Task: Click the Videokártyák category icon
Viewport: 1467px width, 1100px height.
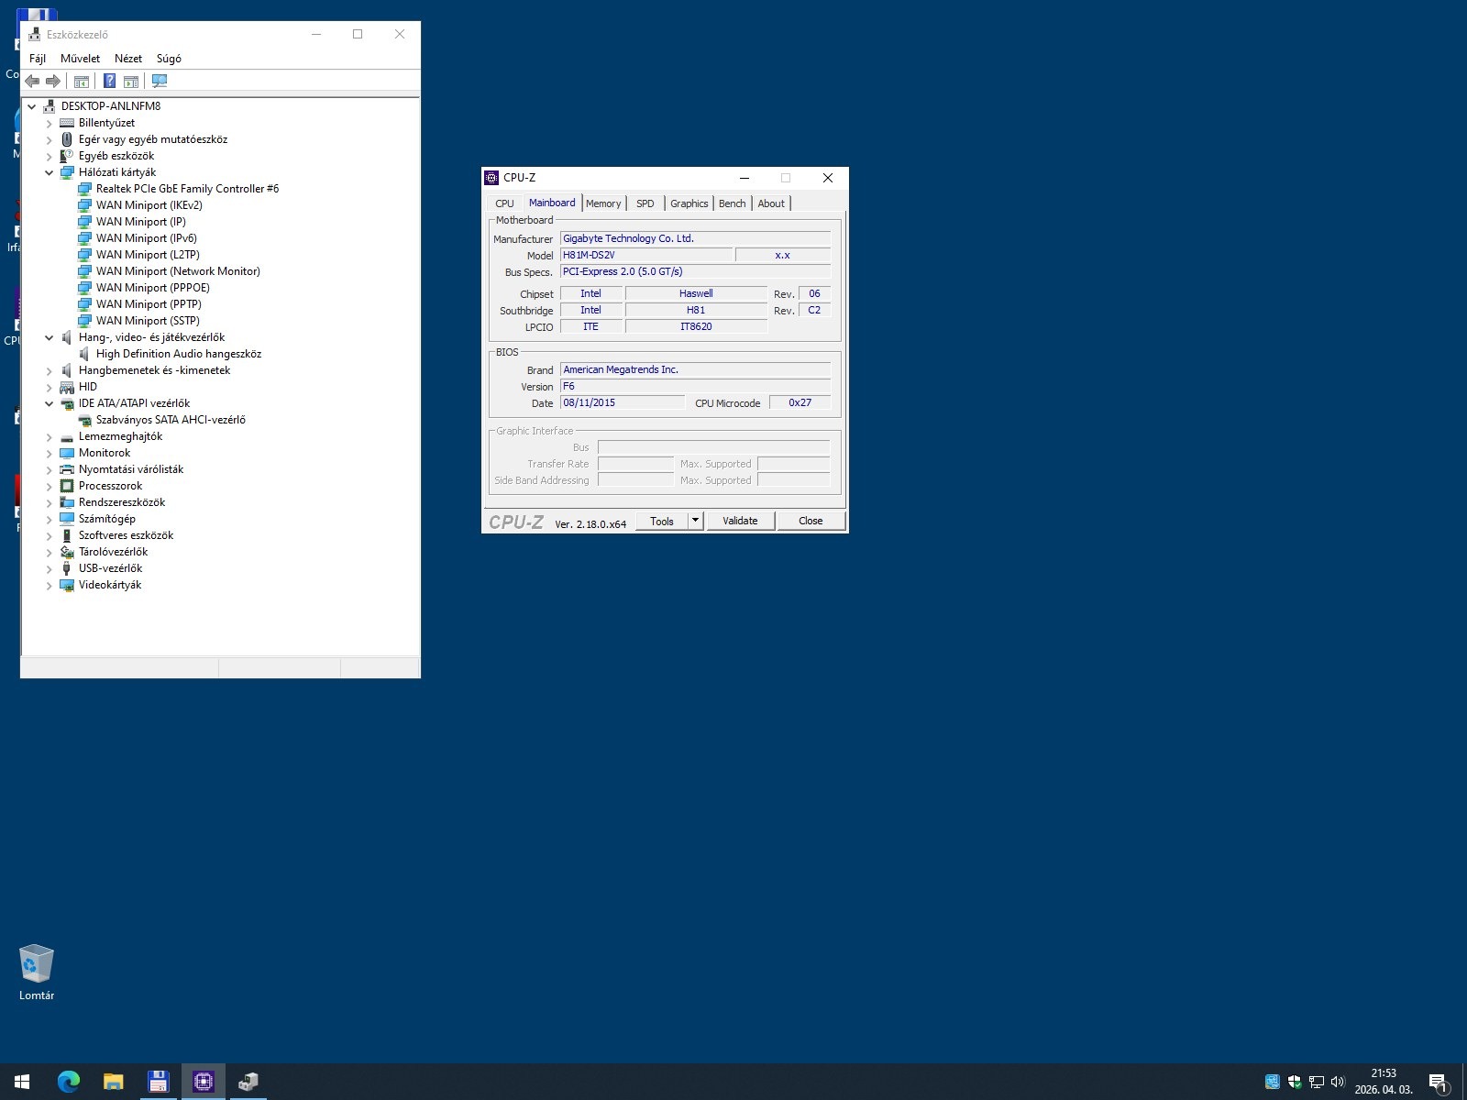Action: (67, 585)
